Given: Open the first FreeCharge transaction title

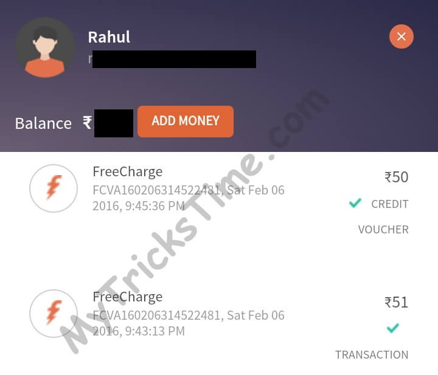Looking at the screenshot, I should [128, 172].
